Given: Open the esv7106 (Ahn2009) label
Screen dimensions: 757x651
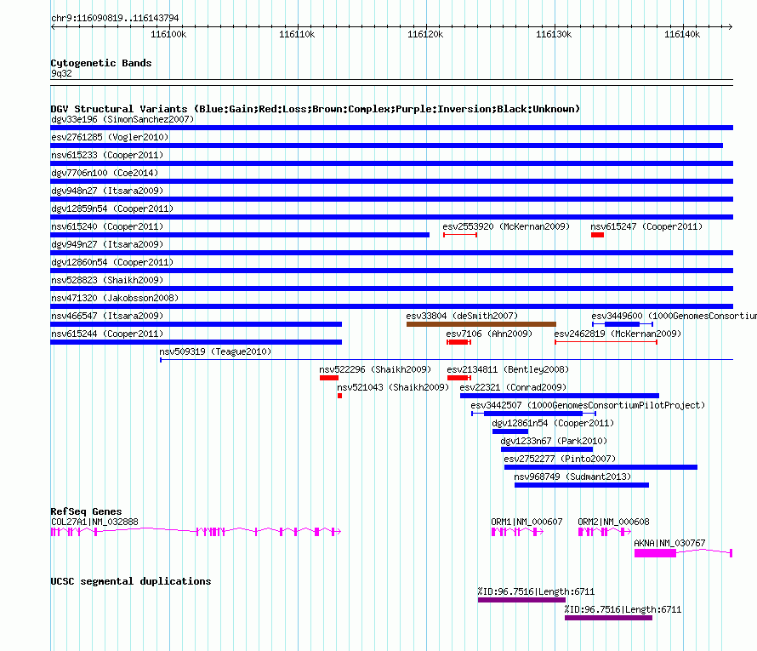Looking at the screenshot, I should (x=489, y=334).
